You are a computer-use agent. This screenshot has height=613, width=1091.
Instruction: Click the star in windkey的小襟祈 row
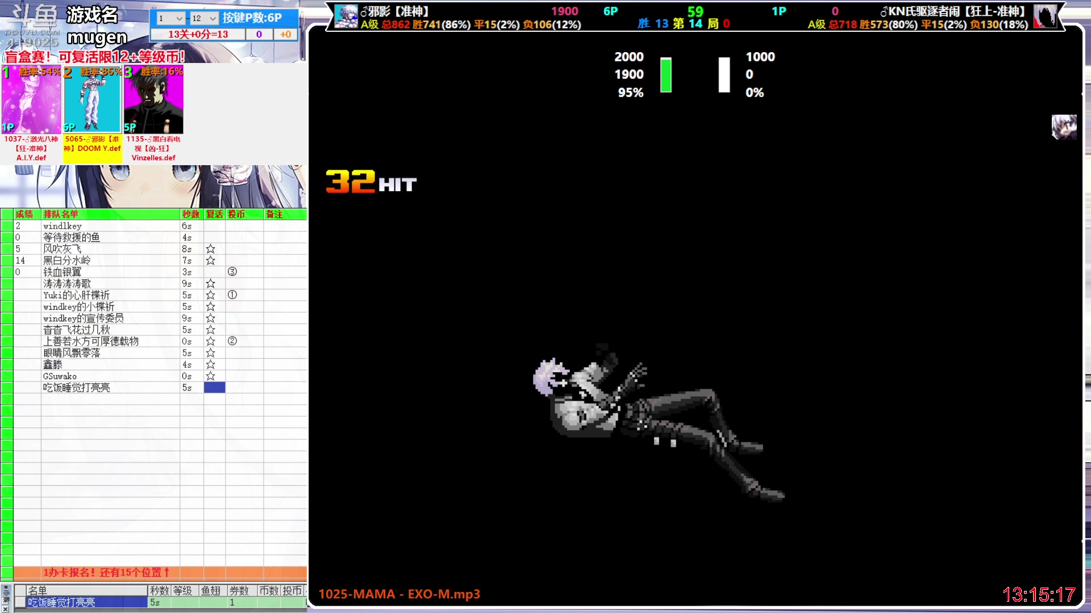[210, 306]
